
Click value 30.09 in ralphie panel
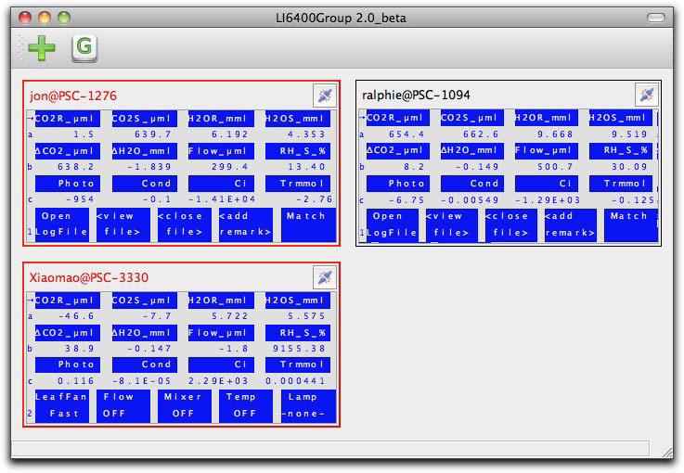coord(629,167)
